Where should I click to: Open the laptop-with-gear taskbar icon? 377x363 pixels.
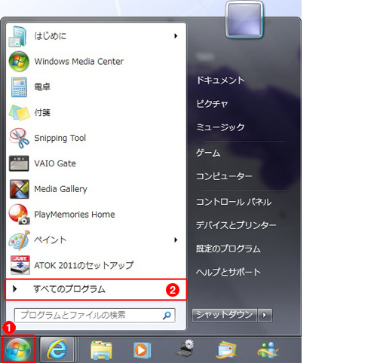click(185, 348)
